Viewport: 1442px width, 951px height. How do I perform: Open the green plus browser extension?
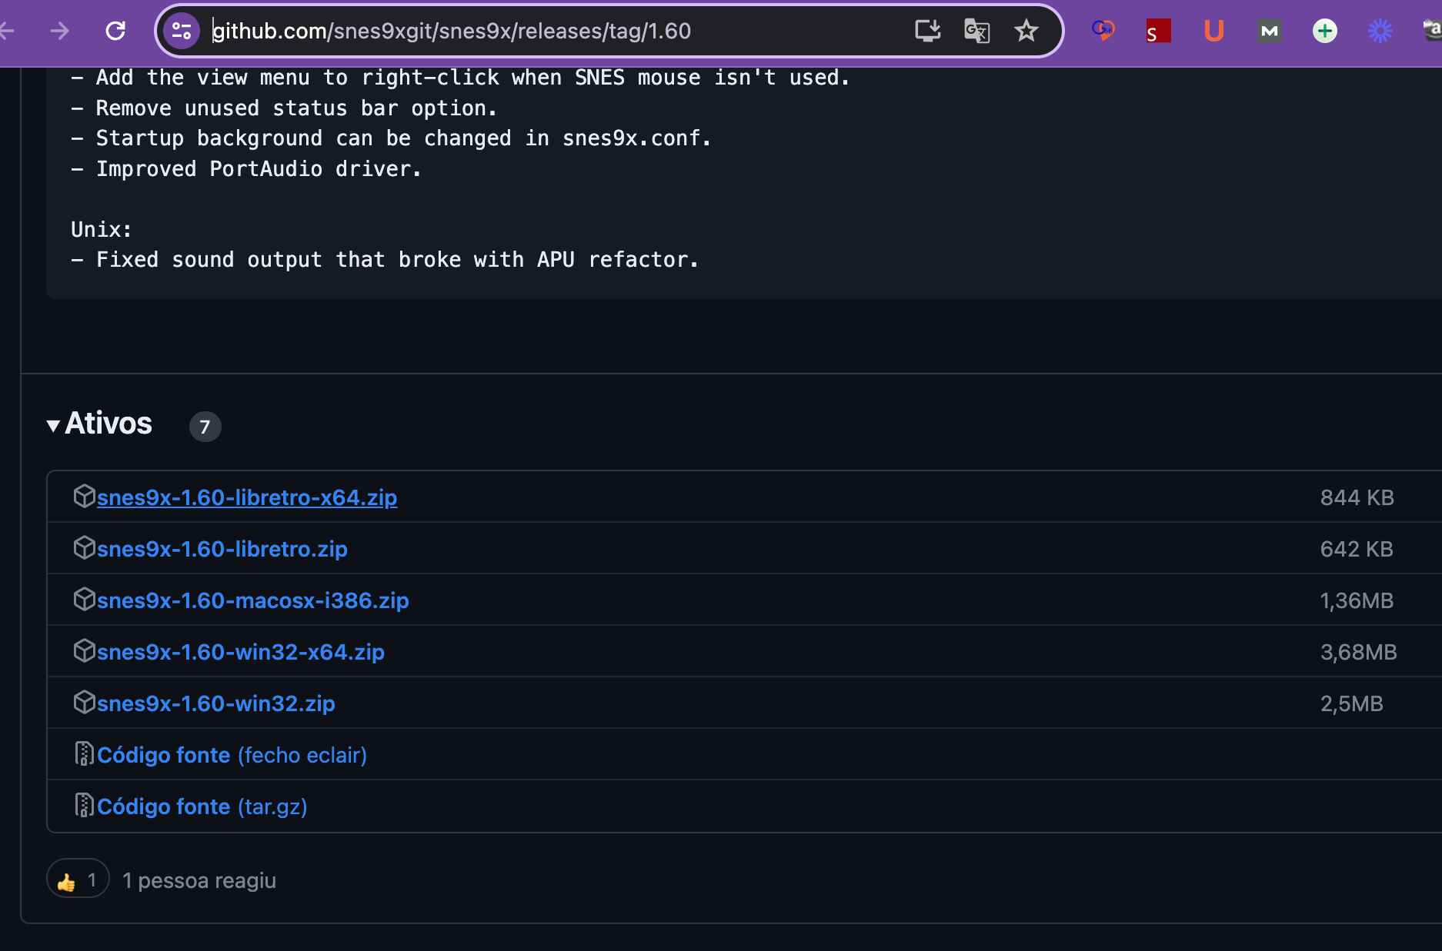tap(1324, 31)
